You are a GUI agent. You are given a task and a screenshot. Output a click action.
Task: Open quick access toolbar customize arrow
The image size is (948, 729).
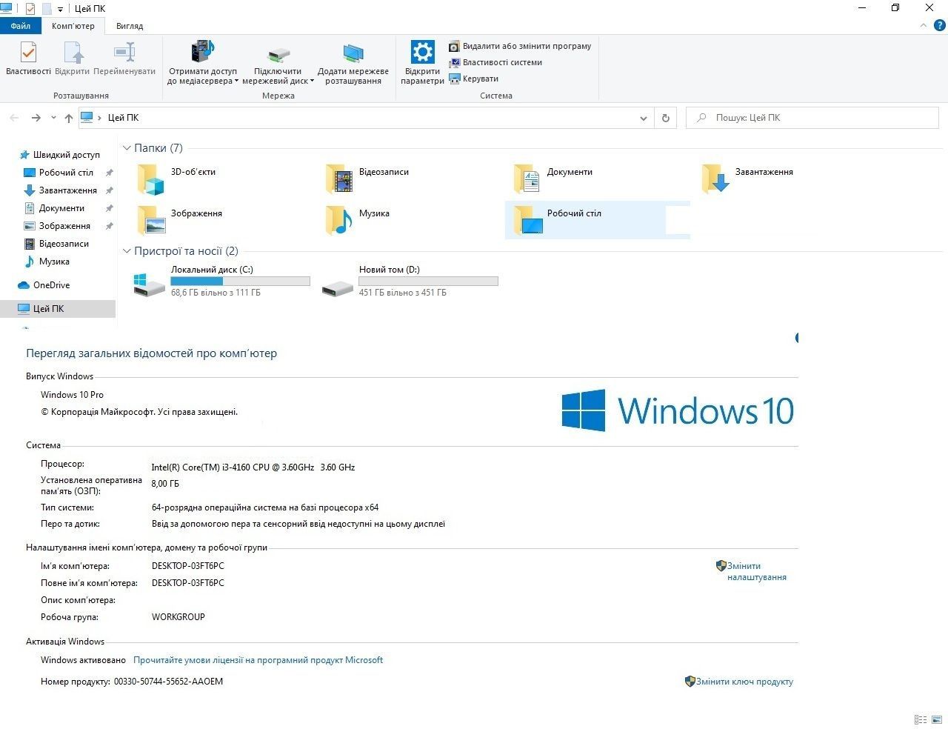(60, 9)
